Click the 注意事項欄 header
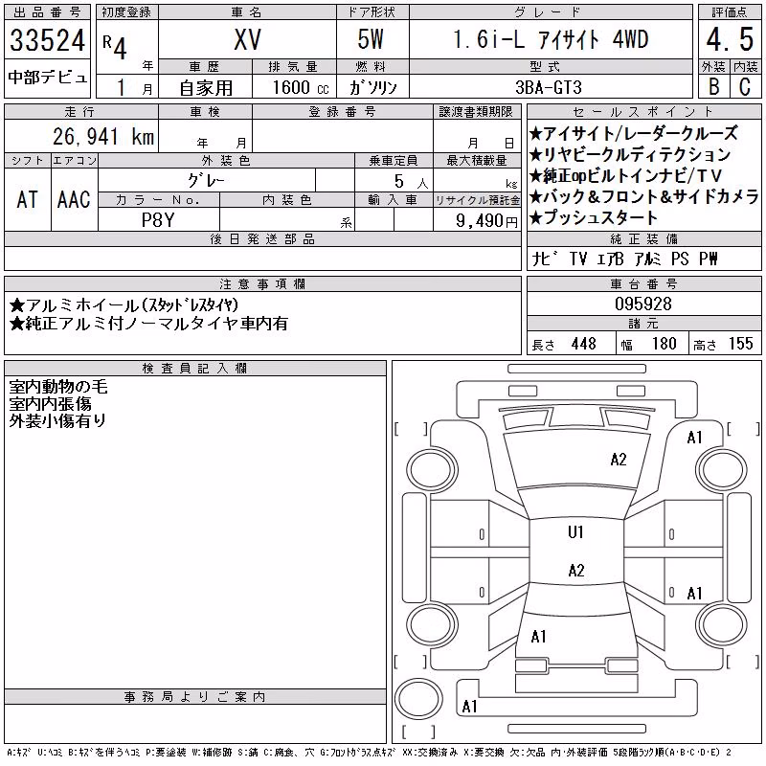Image resolution: width=766 pixels, height=766 pixels. click(262, 283)
